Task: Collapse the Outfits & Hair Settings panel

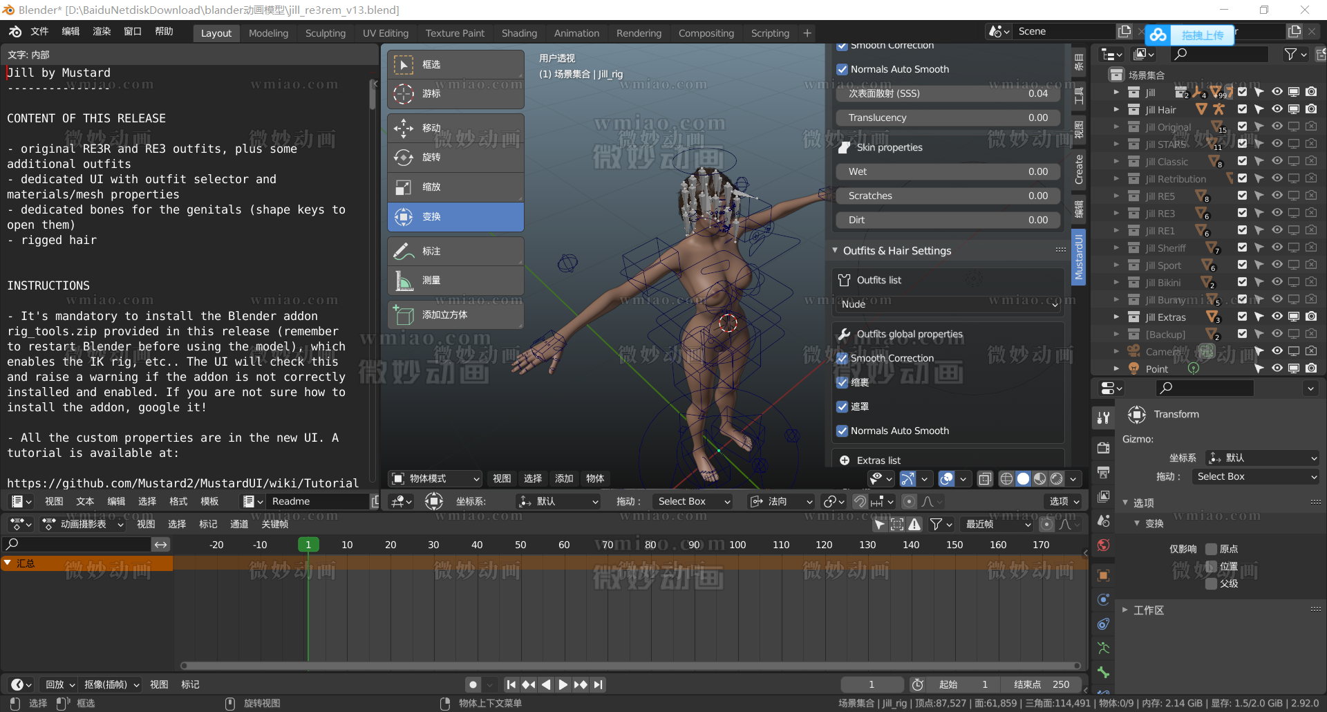Action: (836, 250)
